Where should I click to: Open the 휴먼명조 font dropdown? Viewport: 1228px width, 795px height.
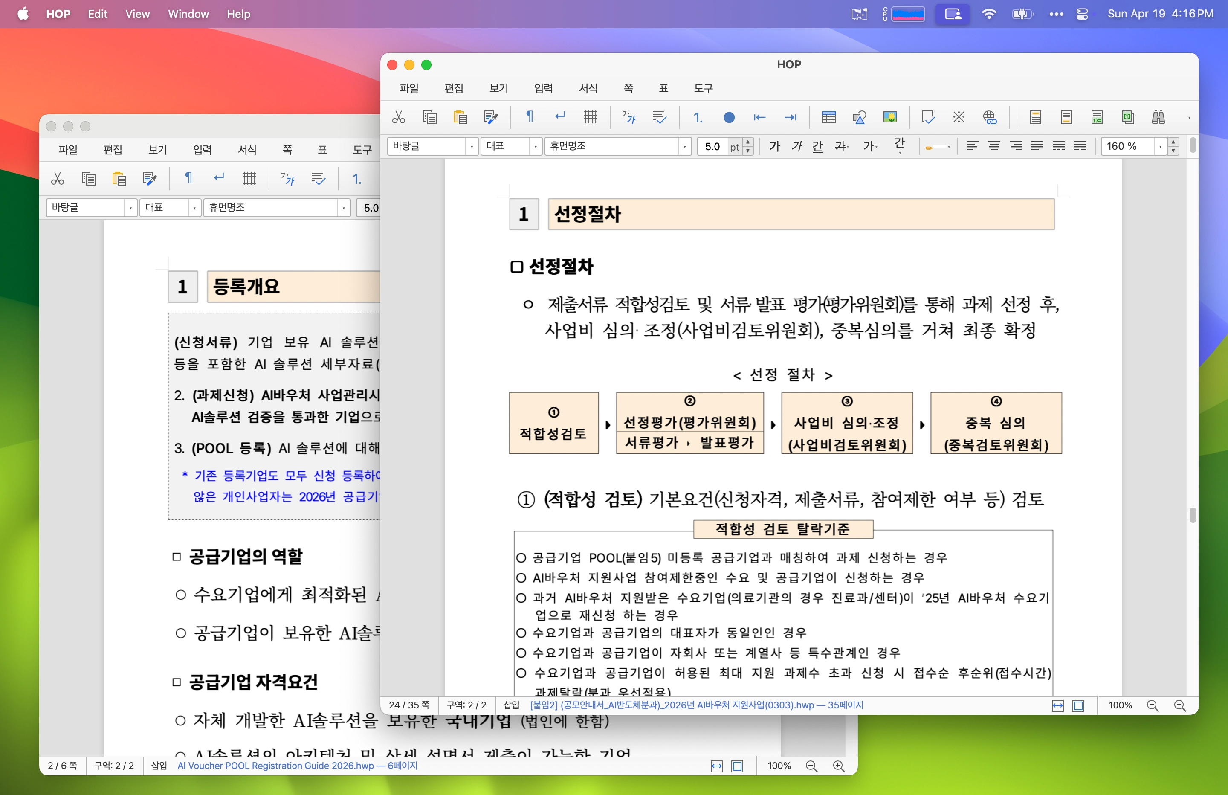pyautogui.click(x=685, y=146)
